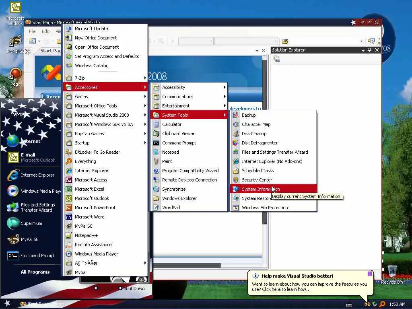
Task: Expand the Games folder
Action: tap(105, 97)
